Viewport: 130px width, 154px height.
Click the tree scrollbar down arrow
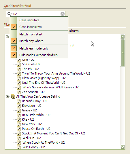point(123,147)
